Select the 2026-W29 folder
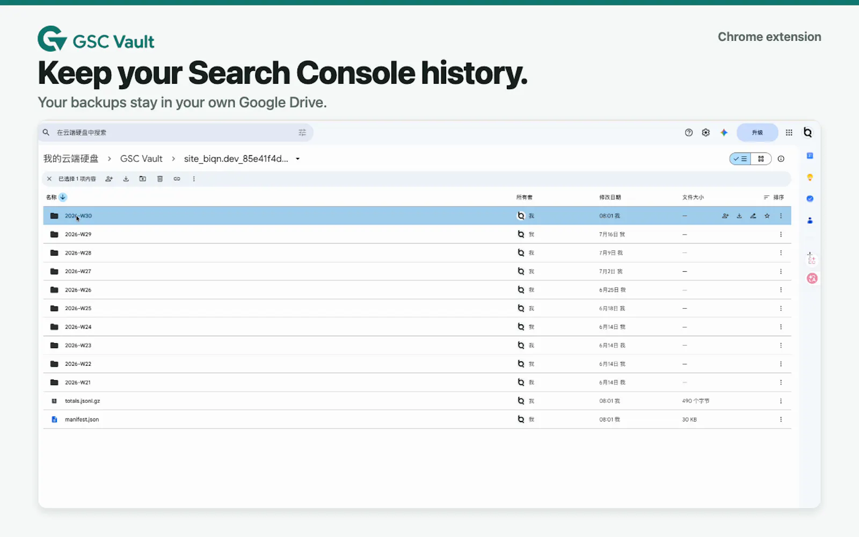The width and height of the screenshot is (859, 537). pos(417,234)
